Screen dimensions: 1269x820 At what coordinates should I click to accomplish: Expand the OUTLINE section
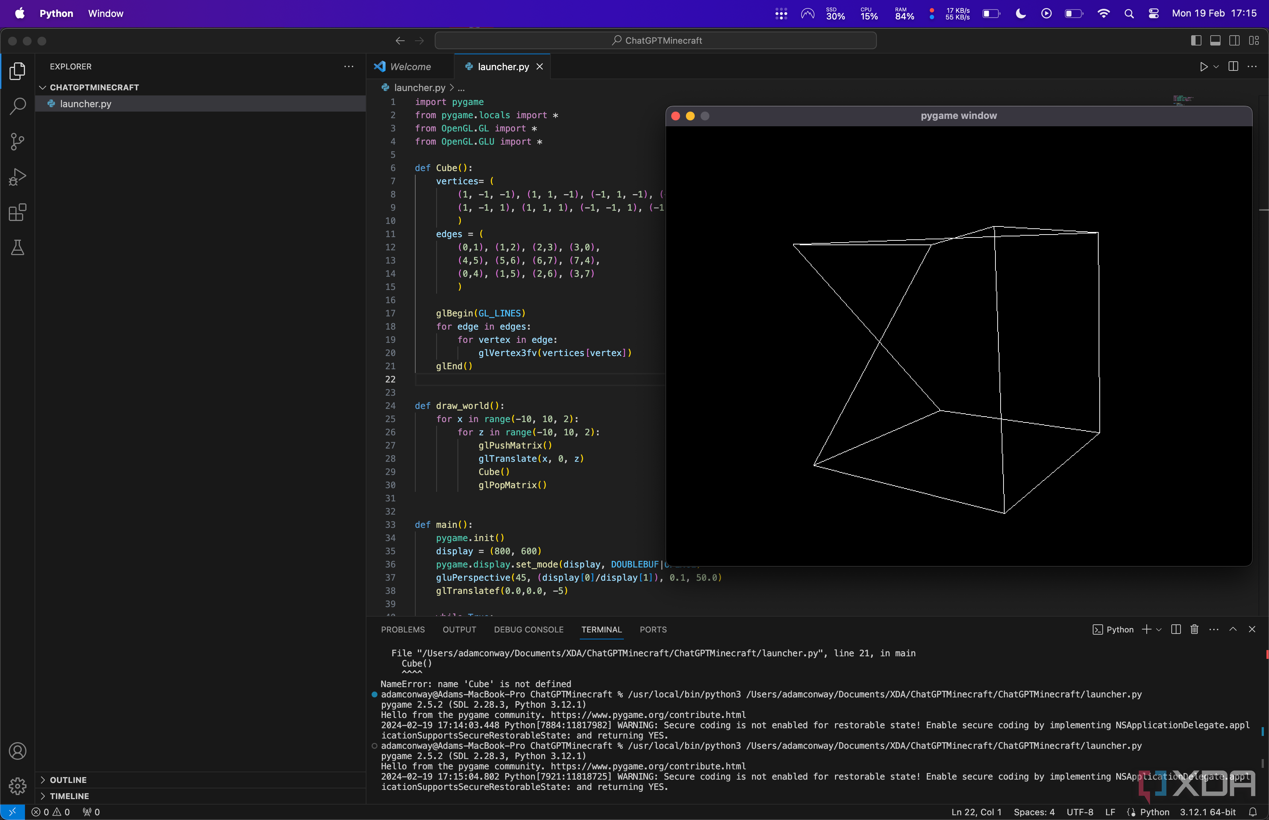(x=68, y=780)
